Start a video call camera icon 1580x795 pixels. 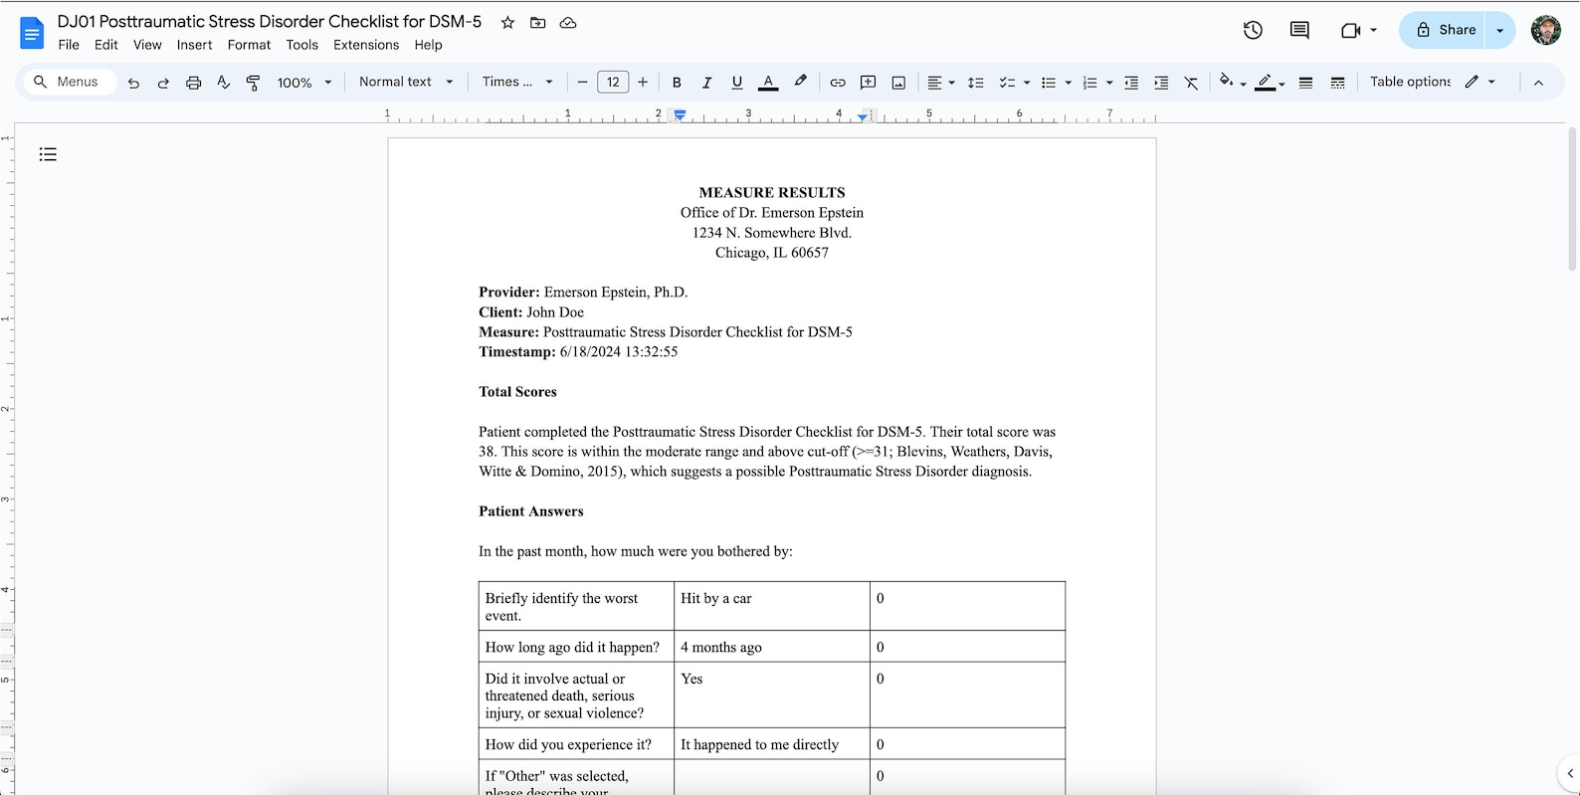click(x=1350, y=30)
